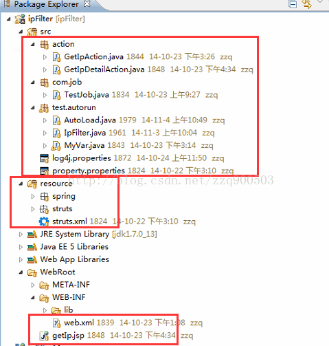Expand the struts package
Screen dimensions: 329x346
tap(33, 209)
